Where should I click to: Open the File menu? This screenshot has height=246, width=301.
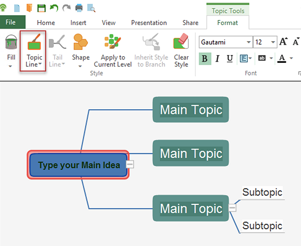tap(13, 22)
